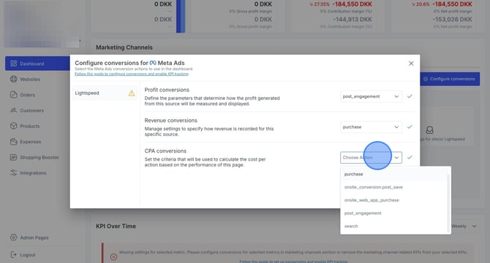This screenshot has height=263, width=490.
Task: Click the CPA conversions Choose Action dropdown arrow
Action: 396,158
